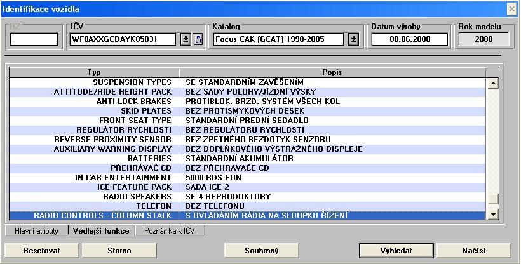The image size is (521, 264).
Task: Open the Poznámka k IČV tab
Action: click(x=170, y=231)
